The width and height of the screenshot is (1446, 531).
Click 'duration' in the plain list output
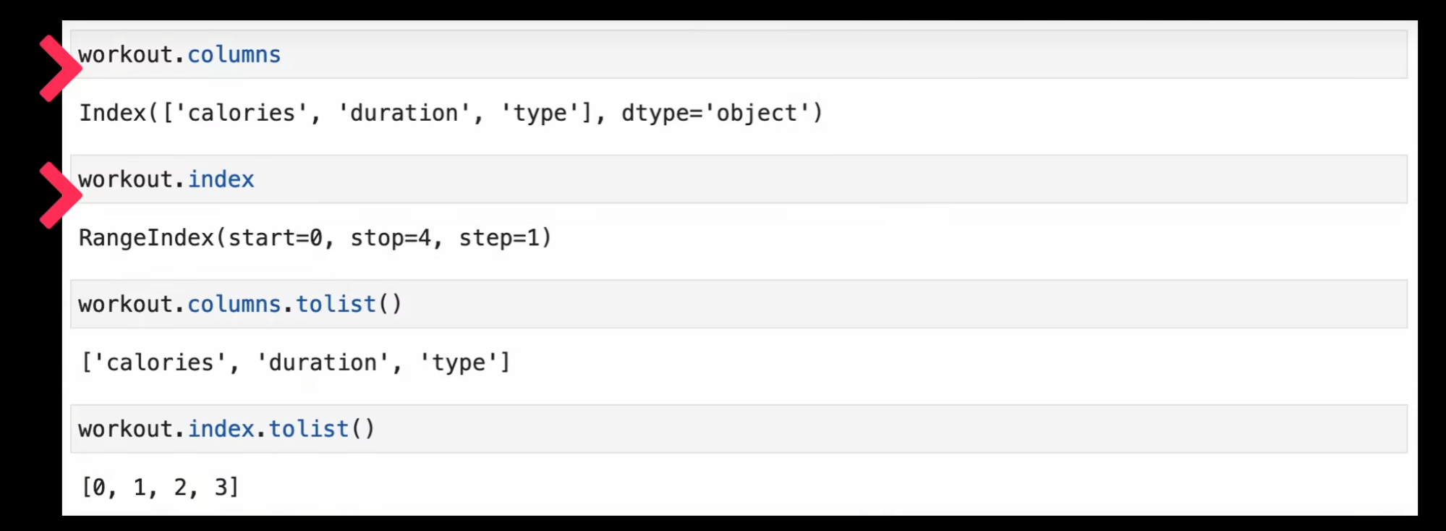(323, 362)
